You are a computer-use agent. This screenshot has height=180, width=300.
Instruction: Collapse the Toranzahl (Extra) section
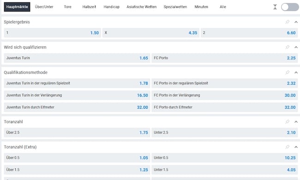296,147
